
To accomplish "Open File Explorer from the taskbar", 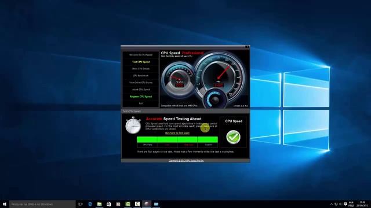I will point(99,204).
